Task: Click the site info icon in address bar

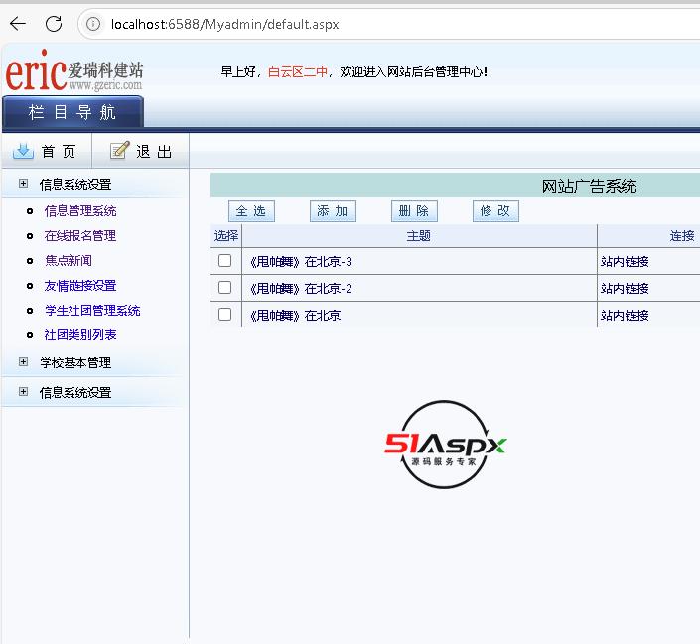Action: 94,24
